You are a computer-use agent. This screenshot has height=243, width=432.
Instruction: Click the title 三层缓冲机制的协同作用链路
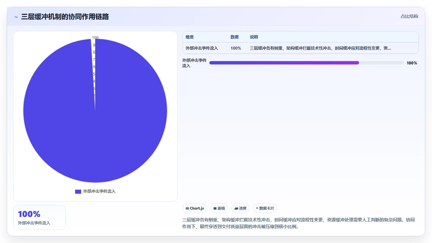coord(65,17)
